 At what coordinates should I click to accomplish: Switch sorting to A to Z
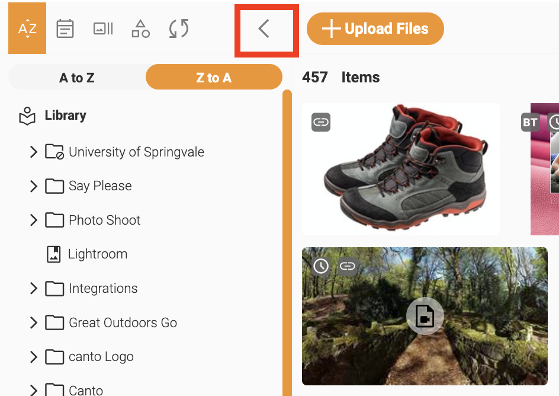[77, 77]
